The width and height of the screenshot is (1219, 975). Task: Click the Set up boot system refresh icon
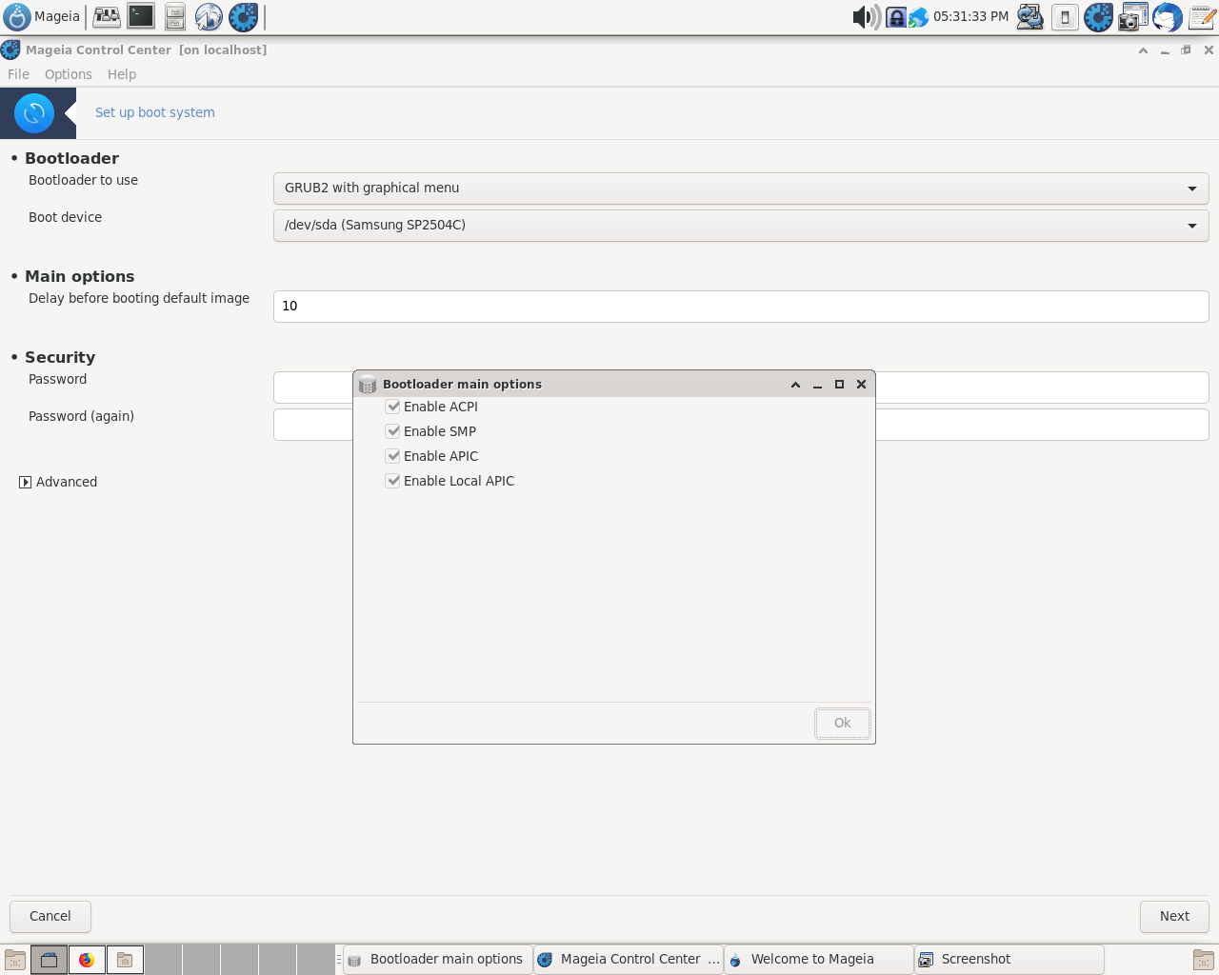pyautogui.click(x=34, y=113)
